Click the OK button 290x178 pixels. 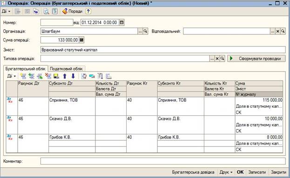tap(240, 172)
